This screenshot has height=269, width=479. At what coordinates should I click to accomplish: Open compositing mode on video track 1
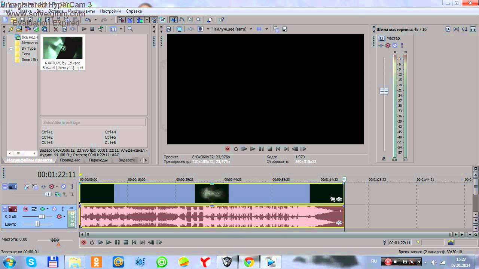[57, 194]
